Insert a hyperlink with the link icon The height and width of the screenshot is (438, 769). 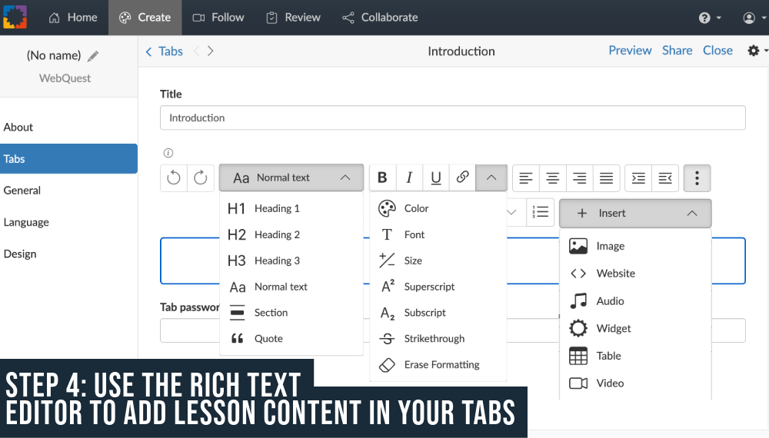pyautogui.click(x=462, y=178)
